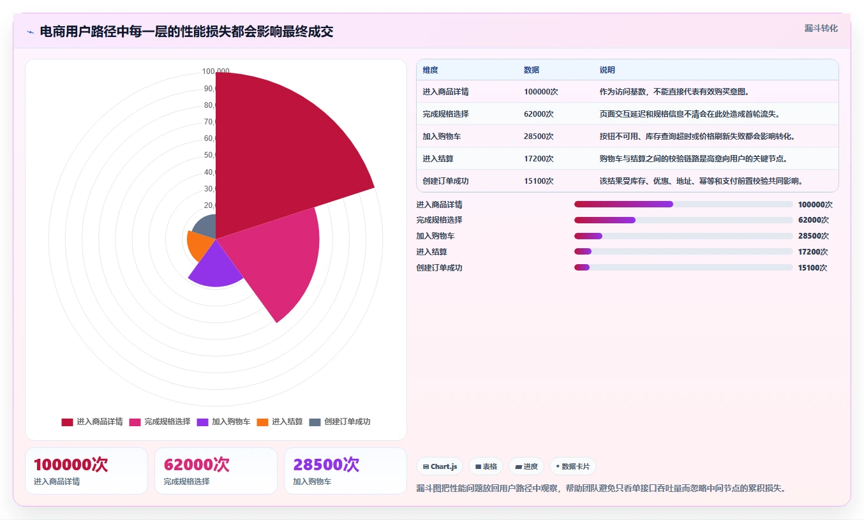Click the description starting 按钮不可用
Screen dimensions: 864x520
[x=697, y=137]
